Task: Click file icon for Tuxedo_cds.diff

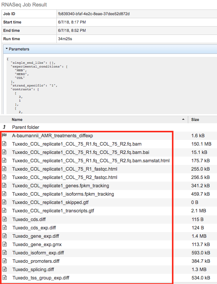Action: click(5, 219)
